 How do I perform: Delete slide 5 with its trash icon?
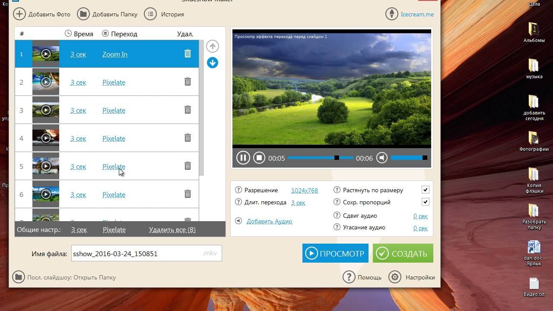[x=188, y=166]
